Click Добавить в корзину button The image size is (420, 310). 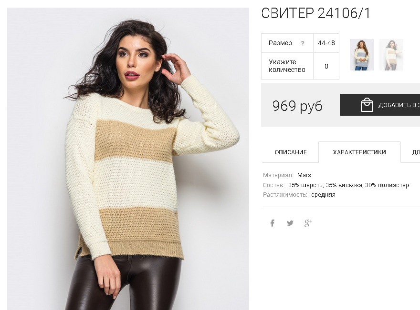tap(380, 105)
